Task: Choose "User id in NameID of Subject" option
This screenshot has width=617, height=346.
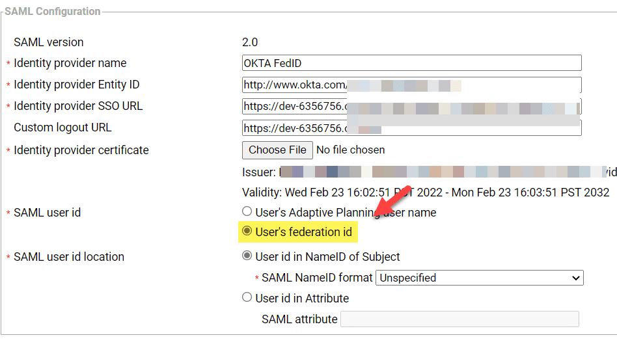Action: coord(247,256)
